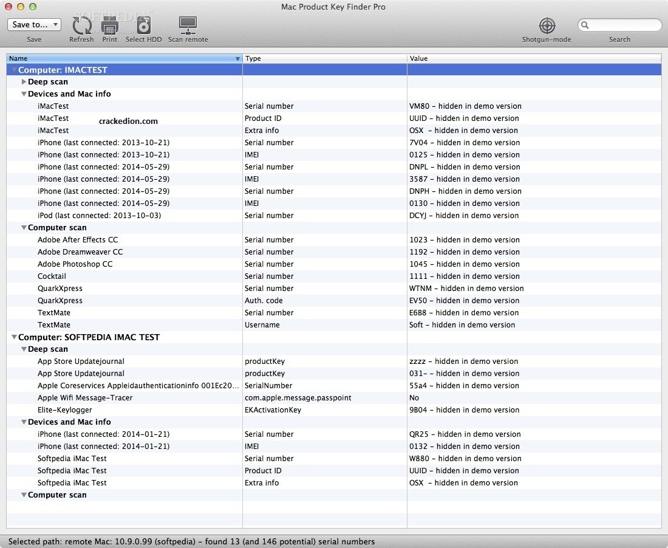This screenshot has width=668, height=548.
Task: Select Softpedia iMac Test Serial number row
Action: tap(334, 459)
